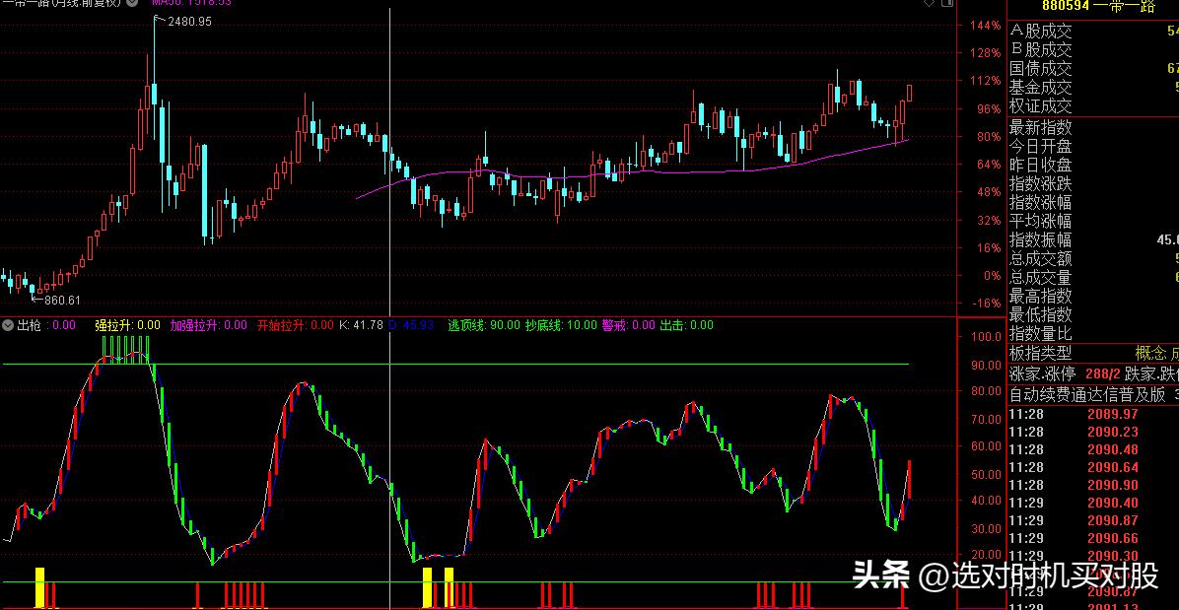This screenshot has height=610, width=1179.
Task: Click the K: 41.78 indicator value
Action: pos(361,325)
